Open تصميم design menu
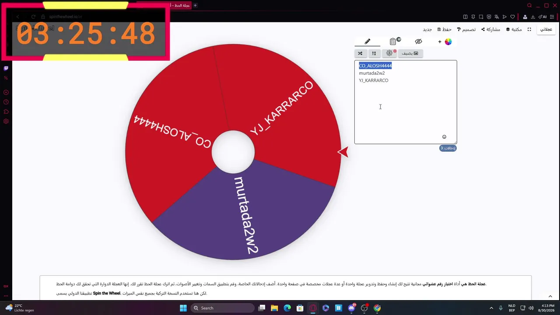This screenshot has height=315, width=560. pyautogui.click(x=466, y=29)
